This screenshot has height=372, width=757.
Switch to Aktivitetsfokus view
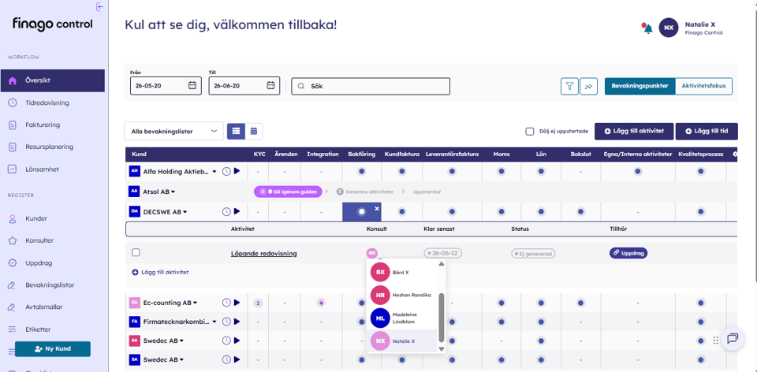(x=703, y=87)
